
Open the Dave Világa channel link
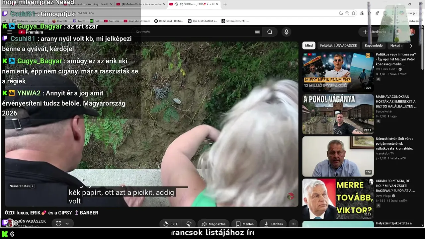pos(384,196)
